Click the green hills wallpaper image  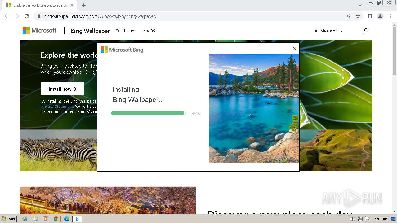(336, 150)
